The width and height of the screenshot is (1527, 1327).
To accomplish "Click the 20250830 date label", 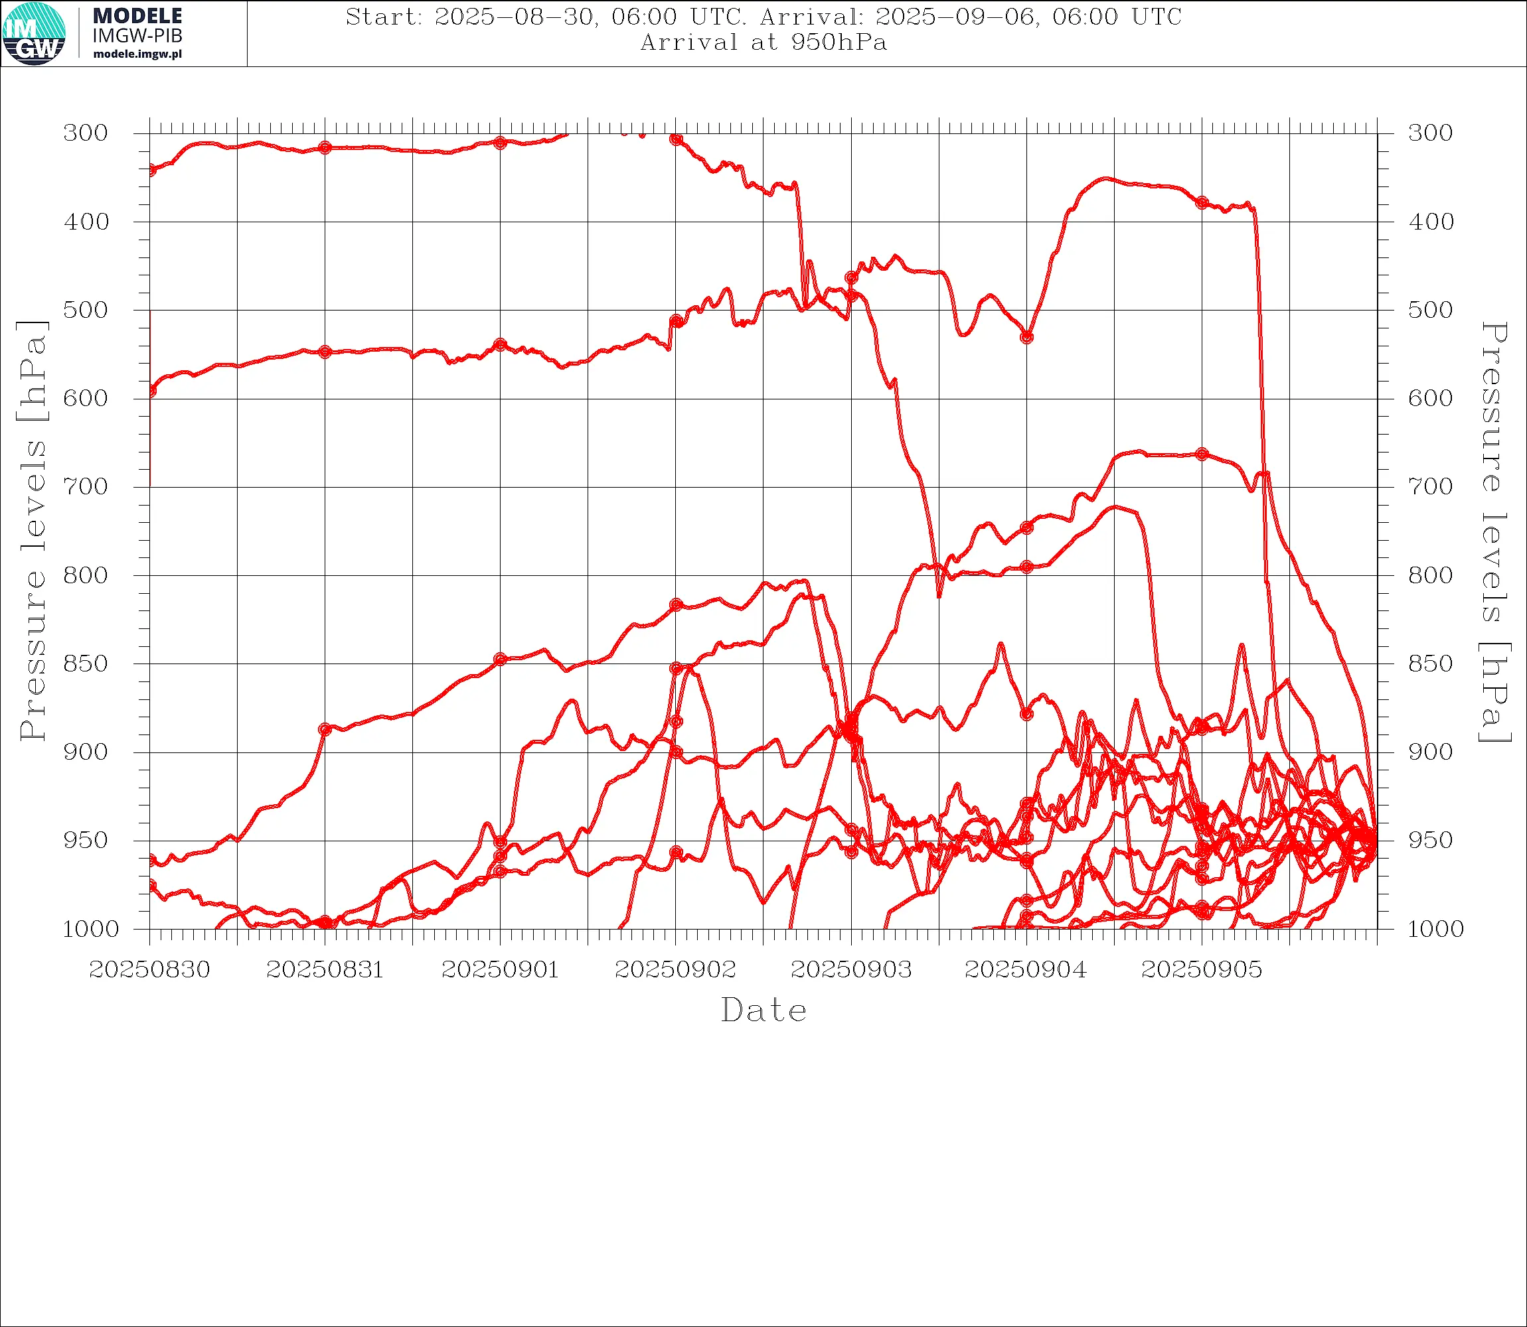I will (149, 969).
